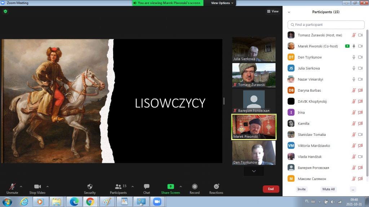Viewport: 369px width, 207px height.
Task: Click the red End button
Action: click(x=271, y=189)
